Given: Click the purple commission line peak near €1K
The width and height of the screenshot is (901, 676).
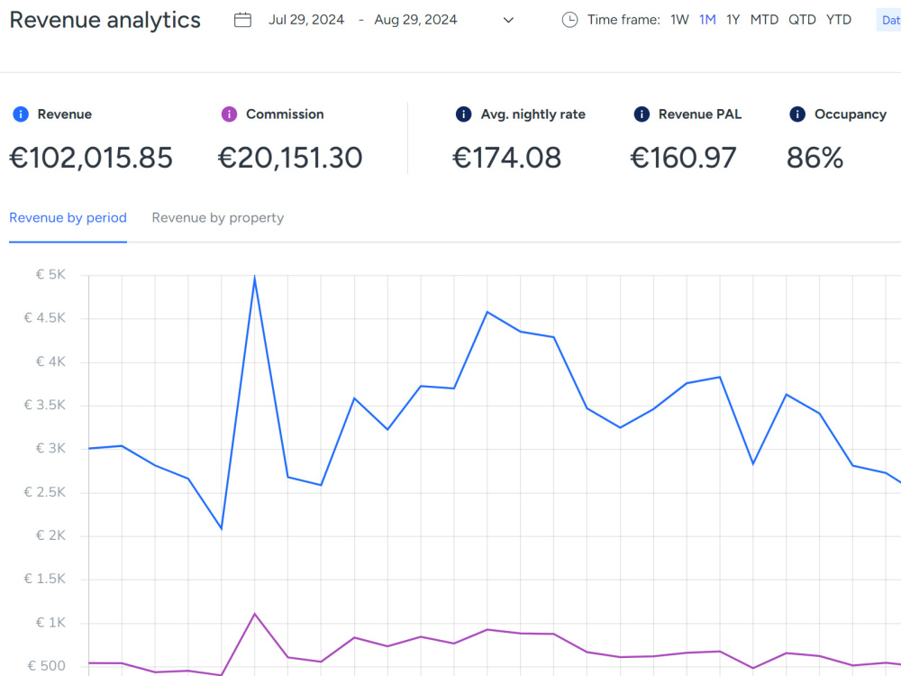Looking at the screenshot, I should point(255,615).
